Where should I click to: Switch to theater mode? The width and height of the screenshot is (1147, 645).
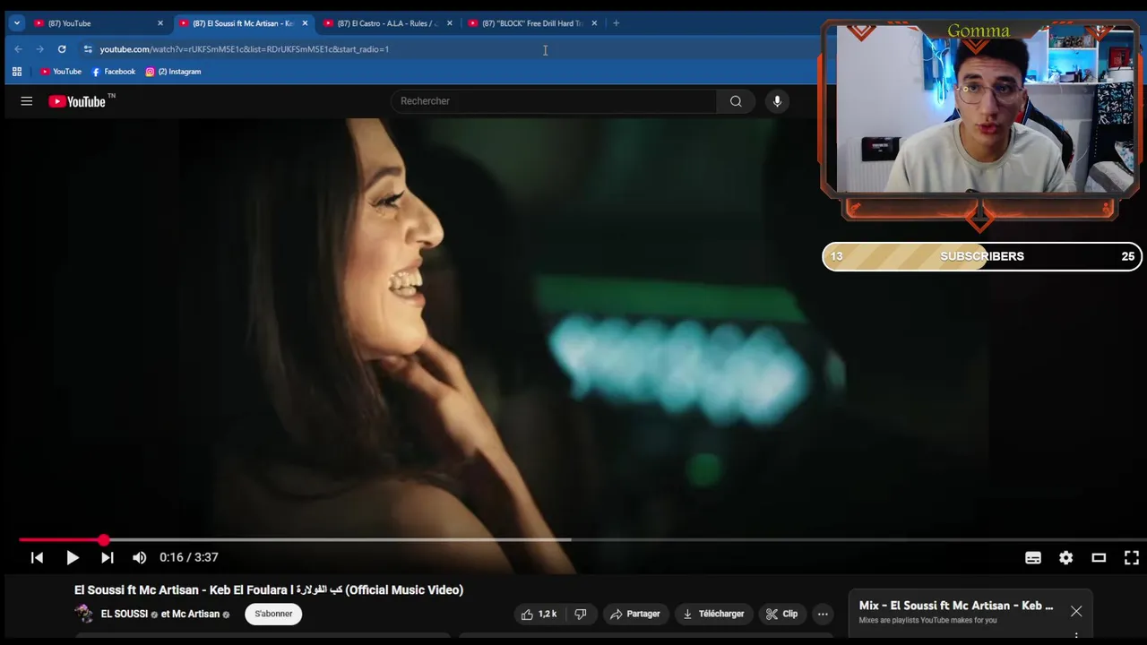(1099, 557)
